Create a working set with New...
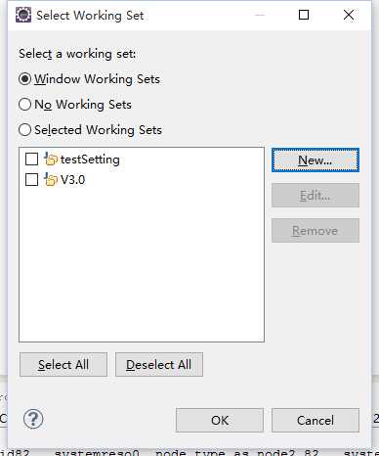 [316, 160]
